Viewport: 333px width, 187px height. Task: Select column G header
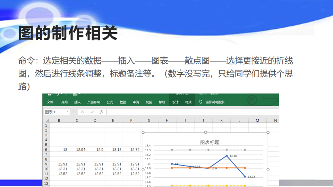[x=149, y=121]
